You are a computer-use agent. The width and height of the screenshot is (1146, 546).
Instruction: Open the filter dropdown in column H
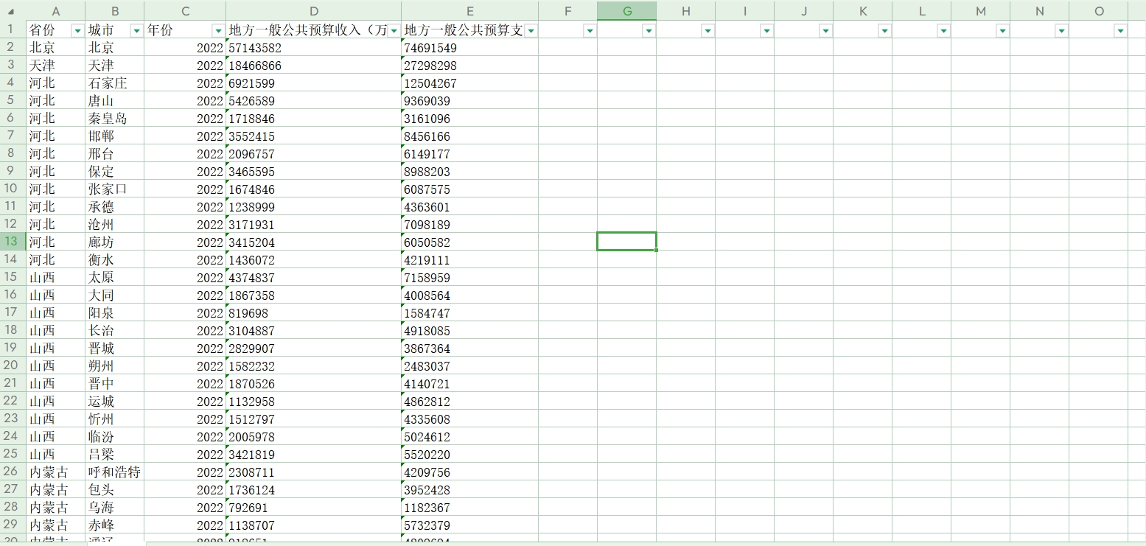pos(707,30)
